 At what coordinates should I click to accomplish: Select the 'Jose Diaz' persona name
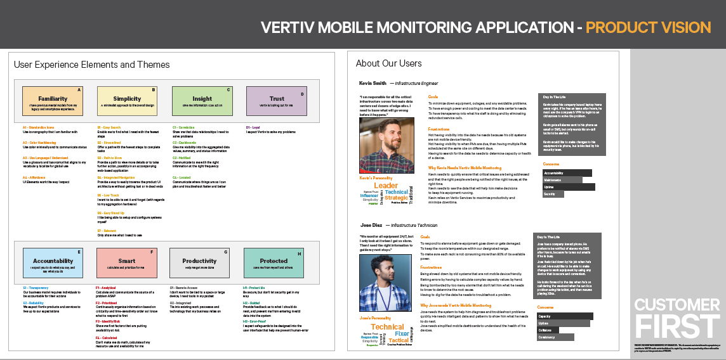pyautogui.click(x=371, y=225)
